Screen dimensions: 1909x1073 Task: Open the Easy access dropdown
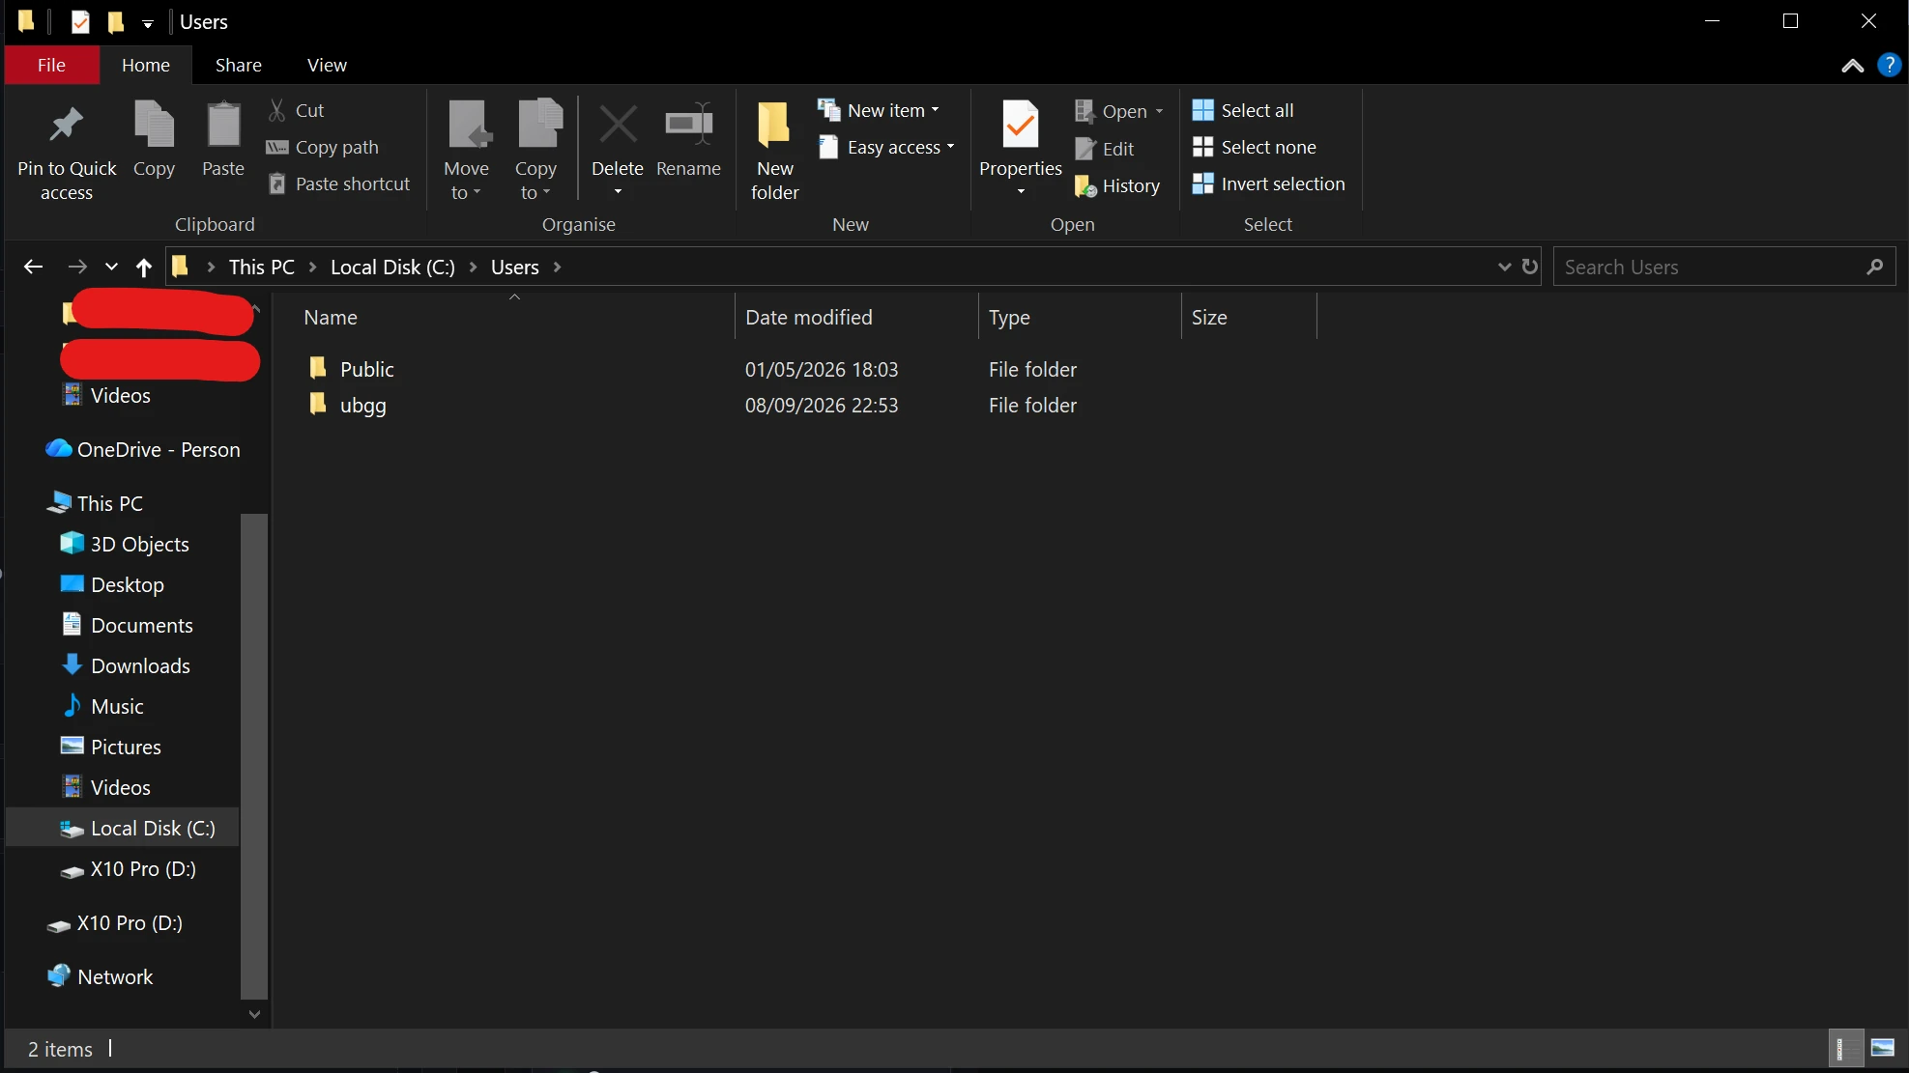click(x=886, y=147)
